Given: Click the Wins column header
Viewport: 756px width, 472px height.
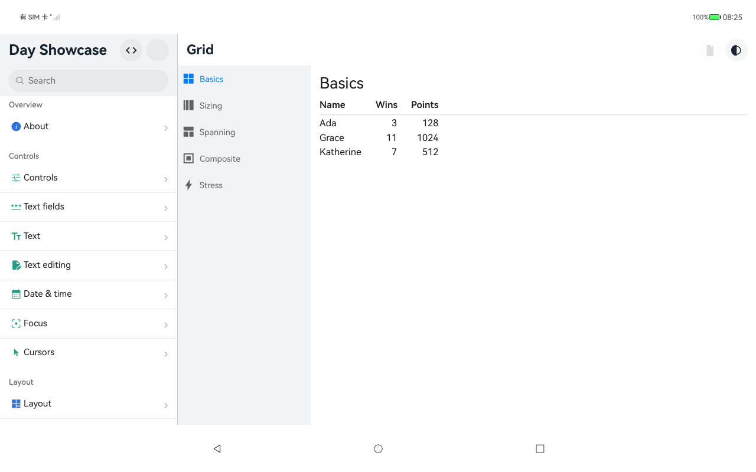Looking at the screenshot, I should coord(386,104).
